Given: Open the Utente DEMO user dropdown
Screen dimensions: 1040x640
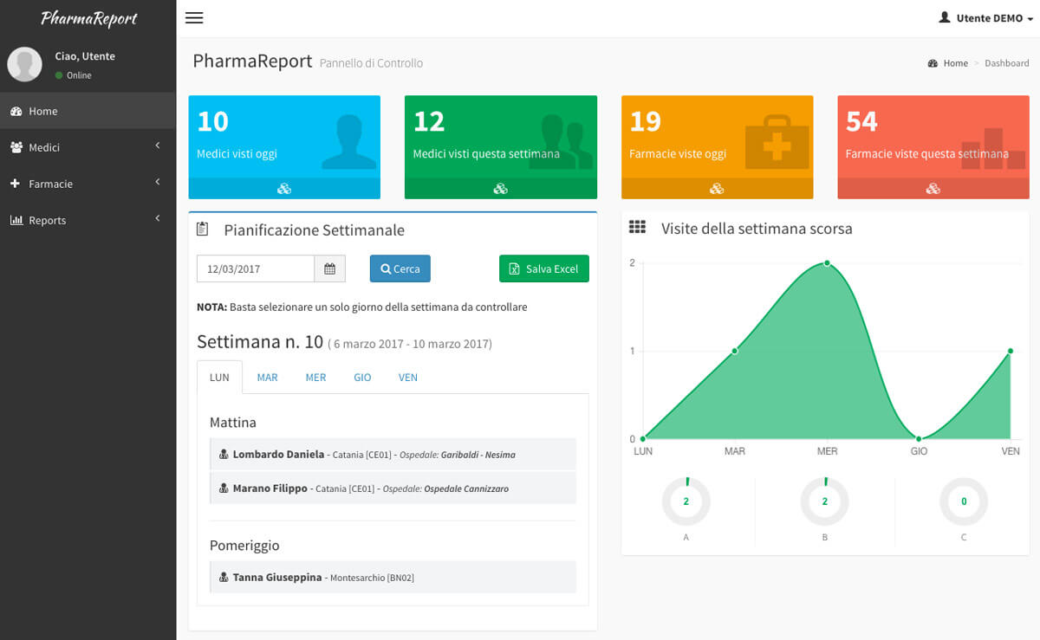Looking at the screenshot, I should point(986,18).
